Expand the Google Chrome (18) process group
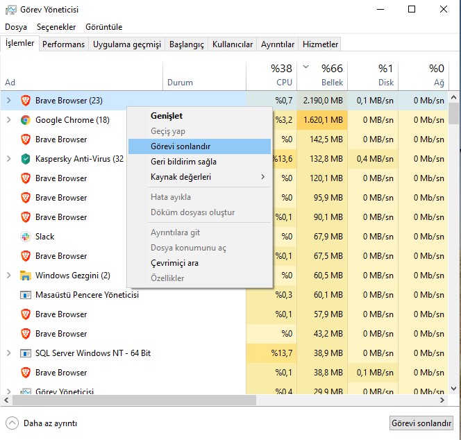 pos(8,120)
